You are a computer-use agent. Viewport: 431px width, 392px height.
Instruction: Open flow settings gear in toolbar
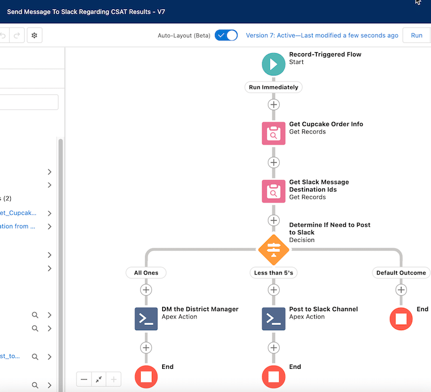coord(34,36)
